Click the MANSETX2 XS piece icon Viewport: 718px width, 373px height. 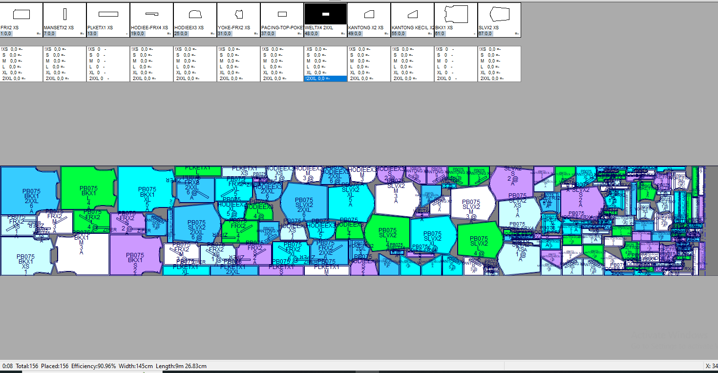click(65, 14)
